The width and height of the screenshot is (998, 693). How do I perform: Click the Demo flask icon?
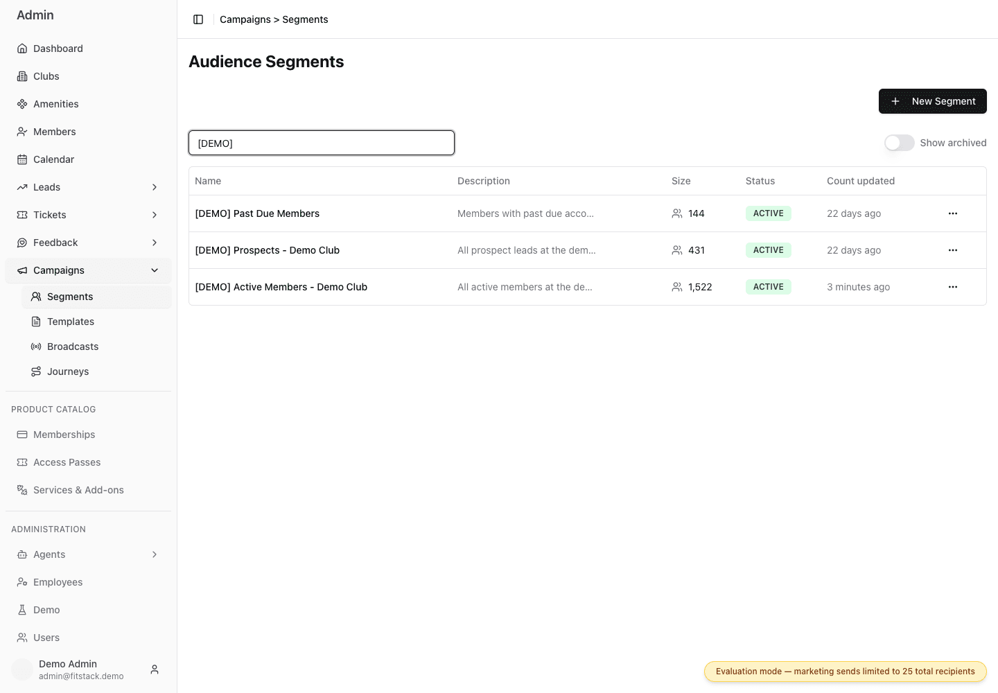point(22,610)
